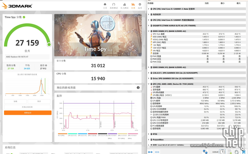Expand CPU 性能受限原因 sensor group
This screenshot has height=154, width=248.
[148, 20]
